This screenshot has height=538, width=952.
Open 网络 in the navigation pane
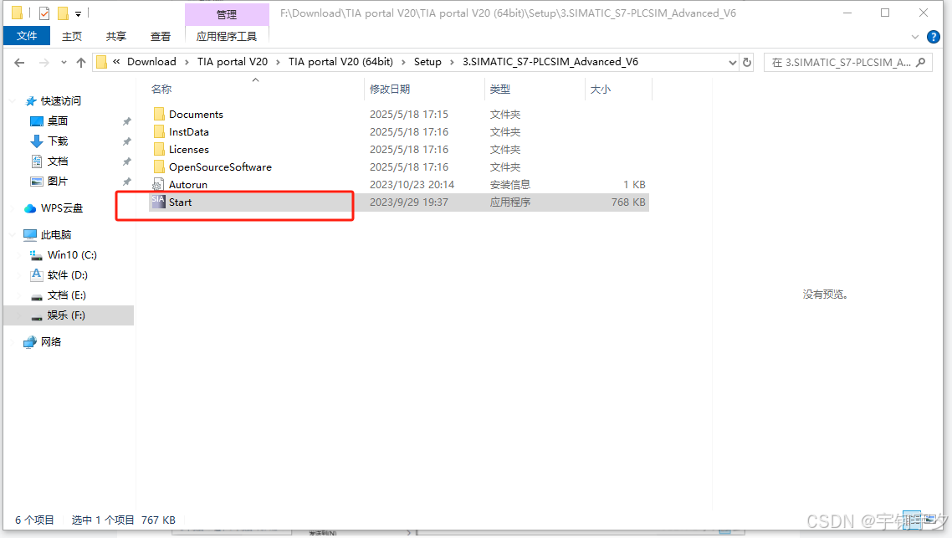pyautogui.click(x=51, y=342)
